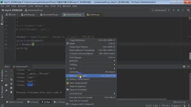This screenshot has width=191, height=107.
Task: Open Event Log
Action: 179,102
